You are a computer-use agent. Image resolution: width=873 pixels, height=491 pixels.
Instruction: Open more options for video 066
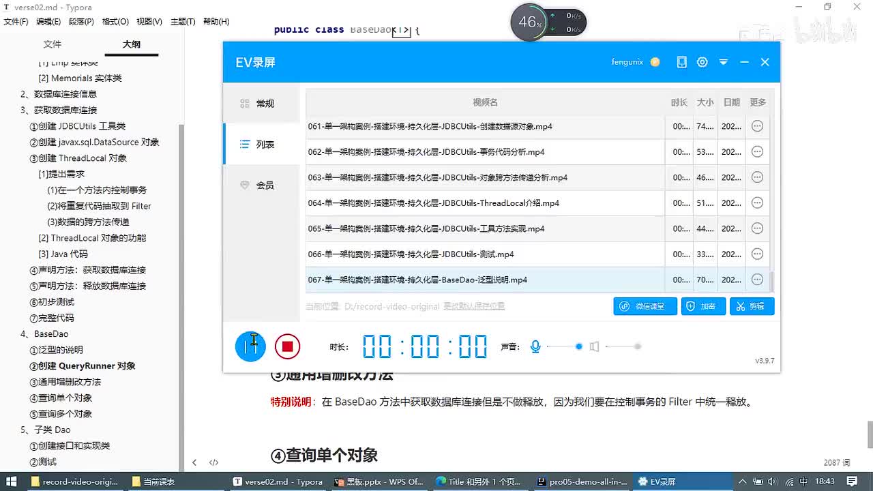[x=757, y=254]
